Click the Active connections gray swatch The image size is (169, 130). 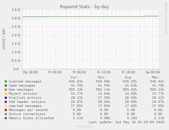pos(6,114)
